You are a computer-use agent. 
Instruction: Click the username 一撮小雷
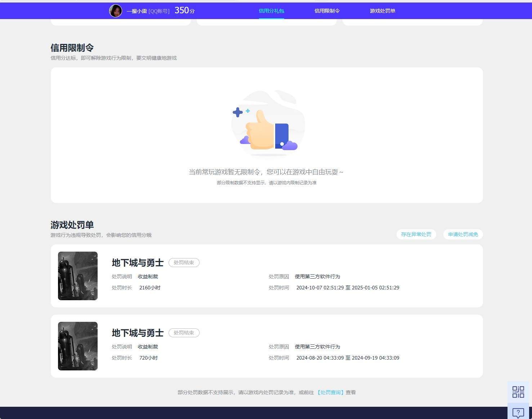[x=137, y=11]
